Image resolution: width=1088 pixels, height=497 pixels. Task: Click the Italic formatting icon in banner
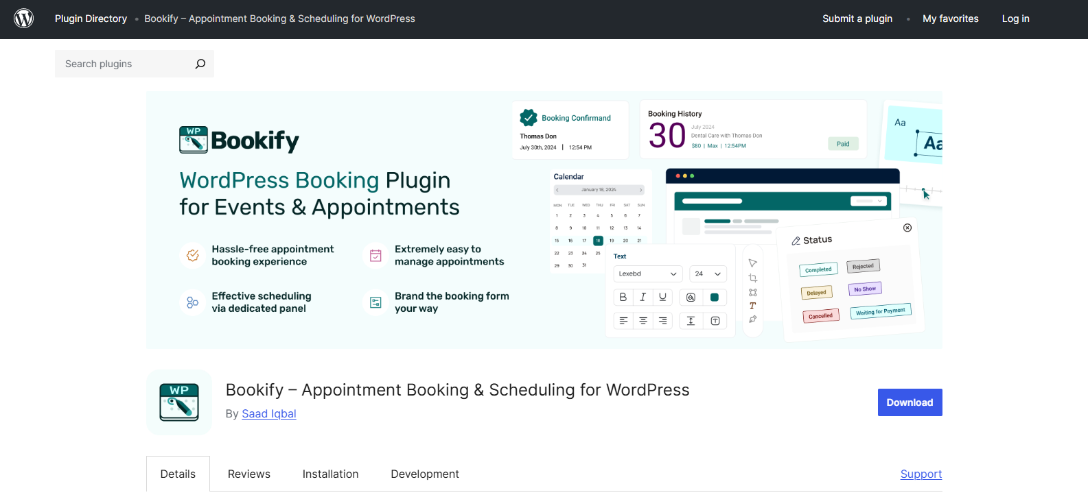(x=643, y=297)
